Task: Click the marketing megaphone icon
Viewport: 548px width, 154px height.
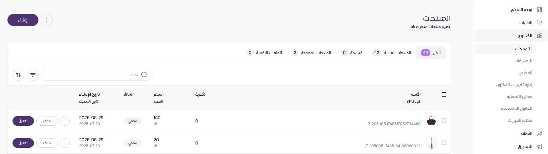Action: coord(539,147)
